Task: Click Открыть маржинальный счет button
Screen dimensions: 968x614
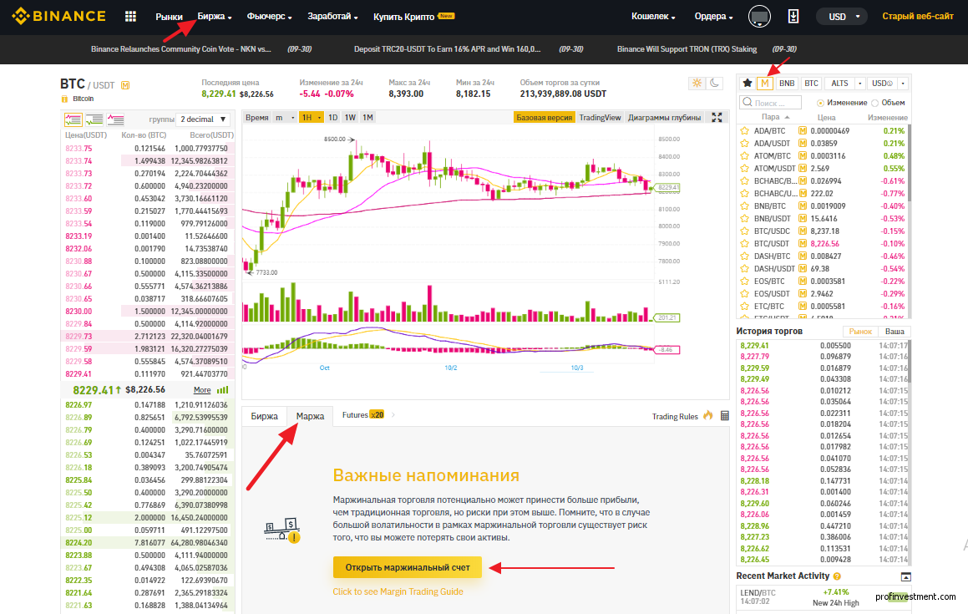Action: click(x=408, y=567)
